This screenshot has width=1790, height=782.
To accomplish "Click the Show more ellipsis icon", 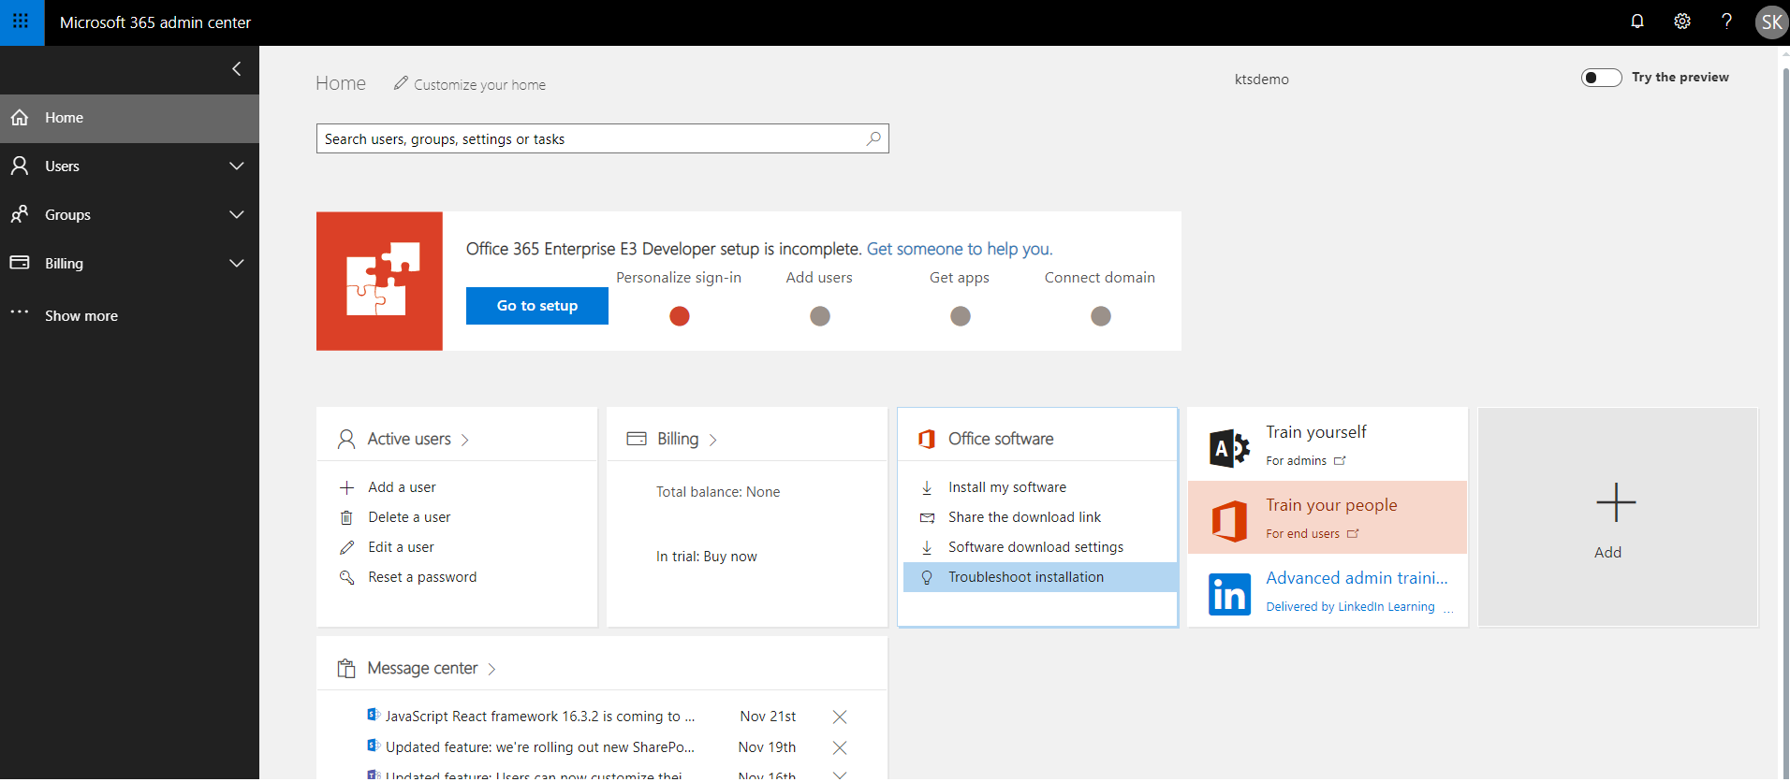I will click(x=20, y=311).
